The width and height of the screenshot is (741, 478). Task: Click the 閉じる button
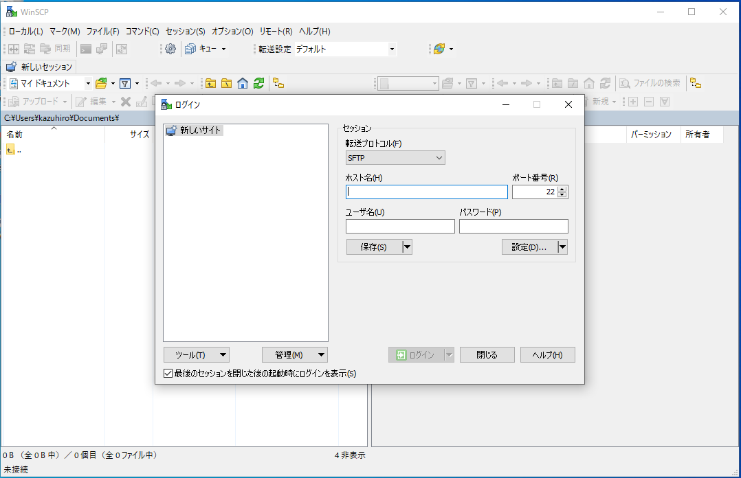point(487,355)
